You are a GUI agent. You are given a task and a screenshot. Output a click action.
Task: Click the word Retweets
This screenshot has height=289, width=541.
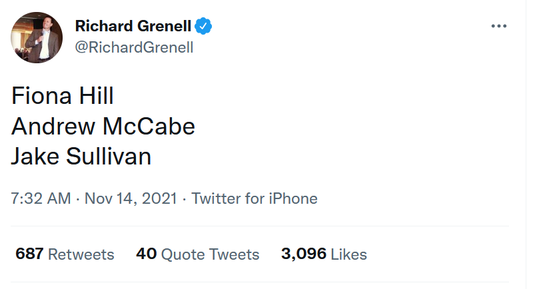pos(81,254)
